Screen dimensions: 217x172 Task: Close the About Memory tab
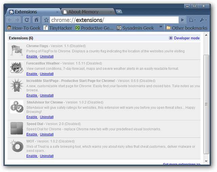111,12
